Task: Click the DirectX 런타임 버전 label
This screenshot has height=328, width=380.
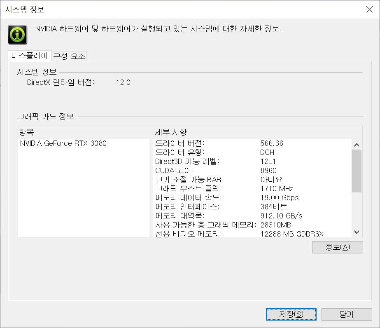Action: click(x=61, y=82)
